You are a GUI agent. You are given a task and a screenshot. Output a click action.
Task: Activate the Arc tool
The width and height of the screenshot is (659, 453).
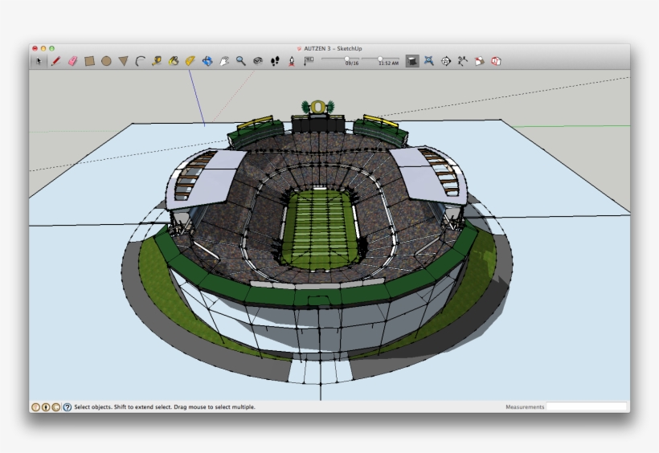tap(140, 61)
